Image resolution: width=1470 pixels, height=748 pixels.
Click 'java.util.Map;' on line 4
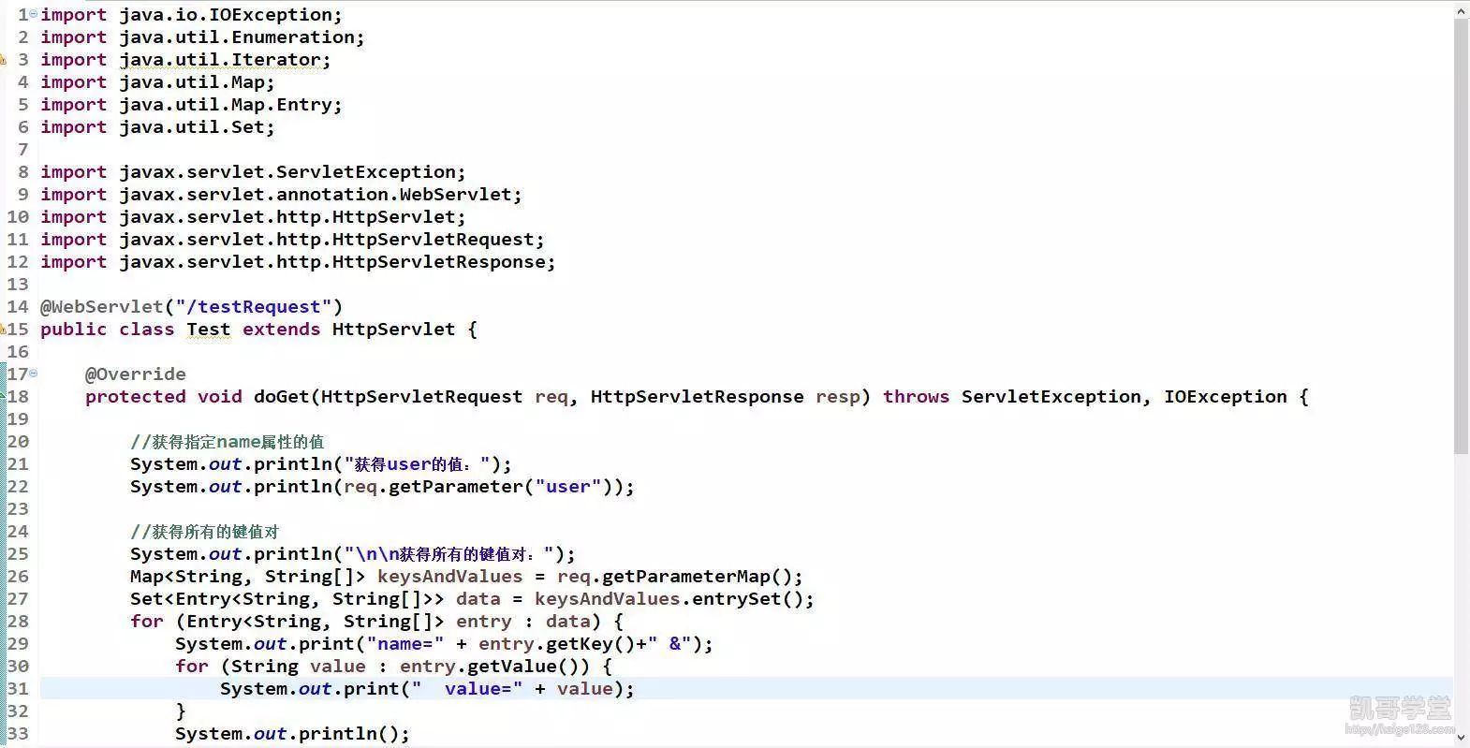(197, 82)
